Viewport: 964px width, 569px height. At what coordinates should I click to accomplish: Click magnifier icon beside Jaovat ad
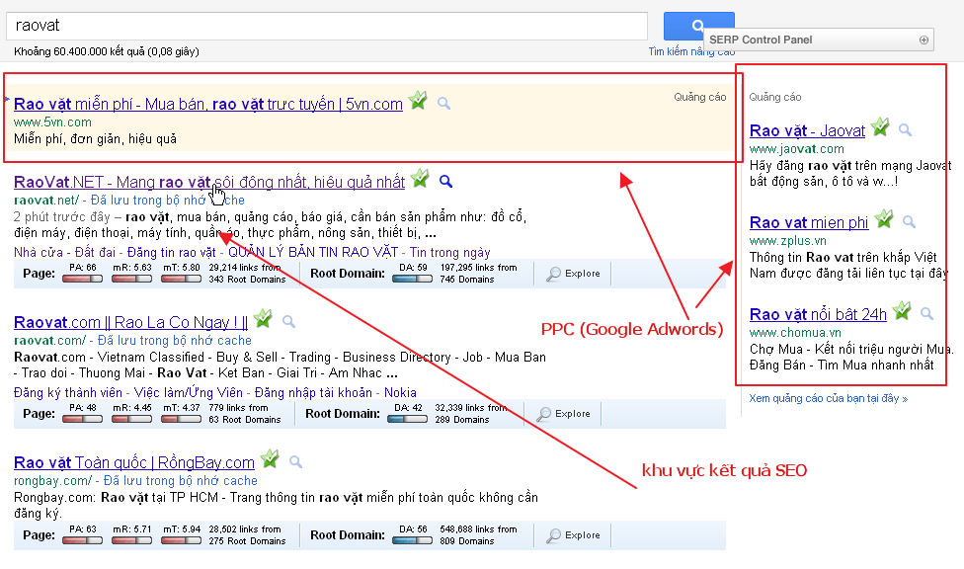906,129
